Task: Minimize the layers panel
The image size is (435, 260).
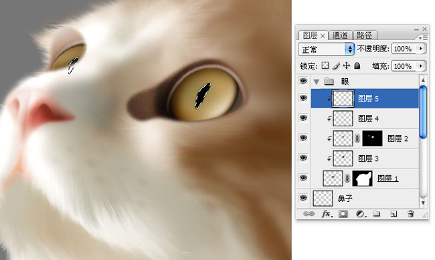Action: pos(416,29)
